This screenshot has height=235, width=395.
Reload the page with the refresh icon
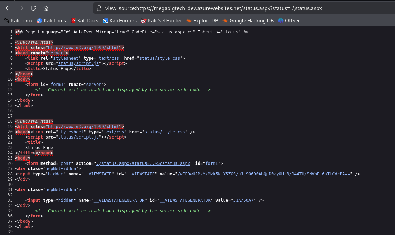pyautogui.click(x=33, y=8)
